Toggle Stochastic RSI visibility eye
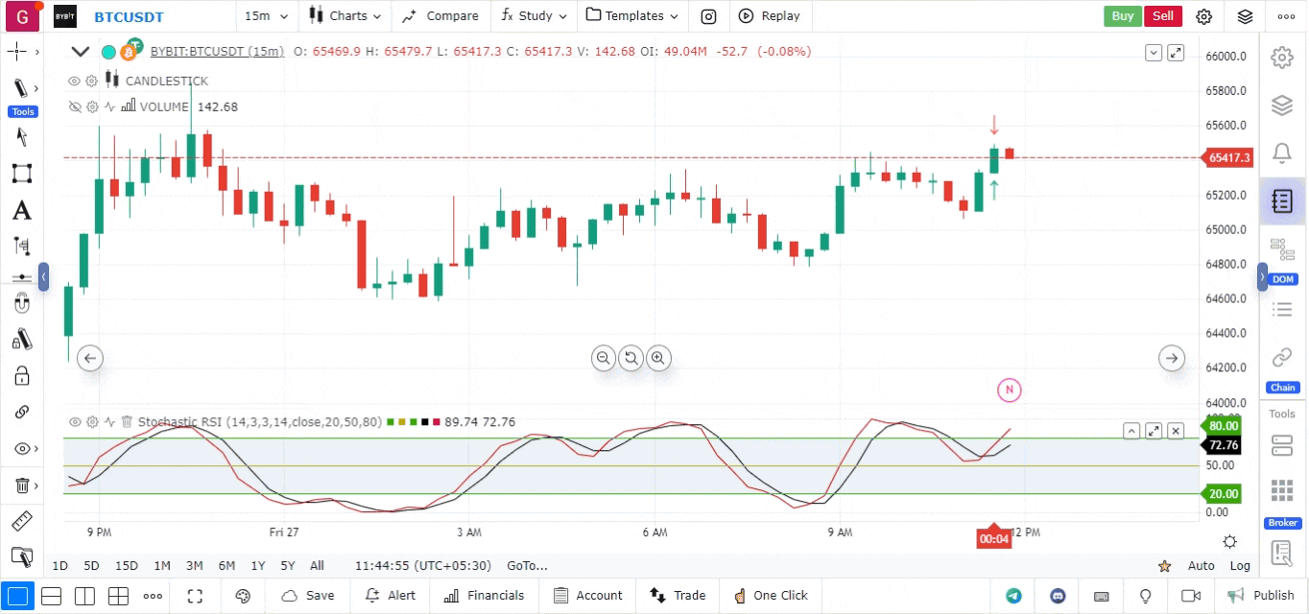This screenshot has width=1309, height=614. (74, 422)
